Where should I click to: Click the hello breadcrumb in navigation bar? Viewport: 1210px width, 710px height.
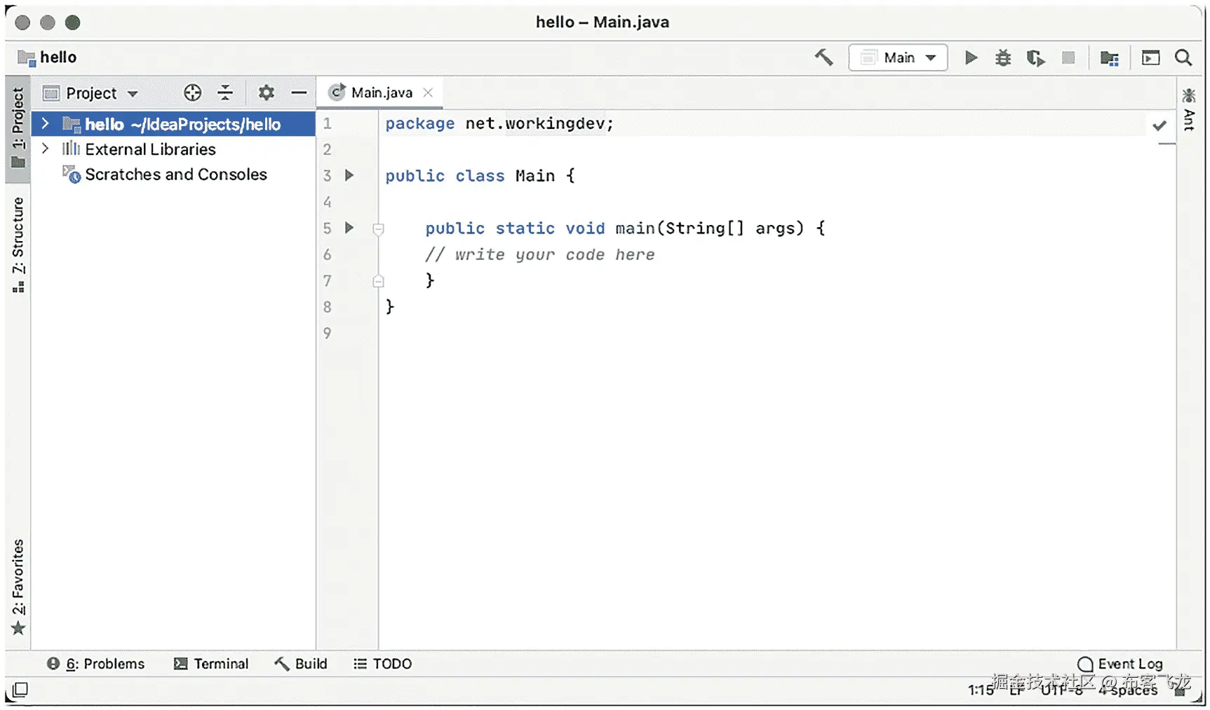point(48,57)
